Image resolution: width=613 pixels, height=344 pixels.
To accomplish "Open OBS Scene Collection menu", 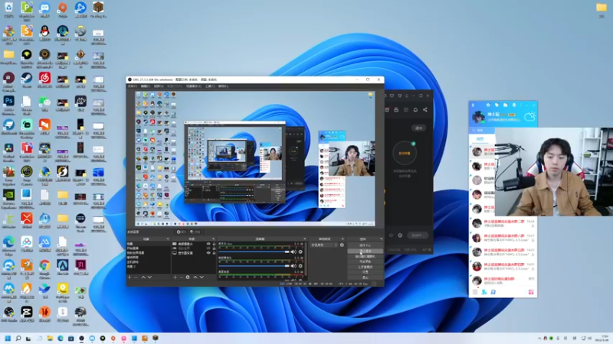I will click(194, 86).
